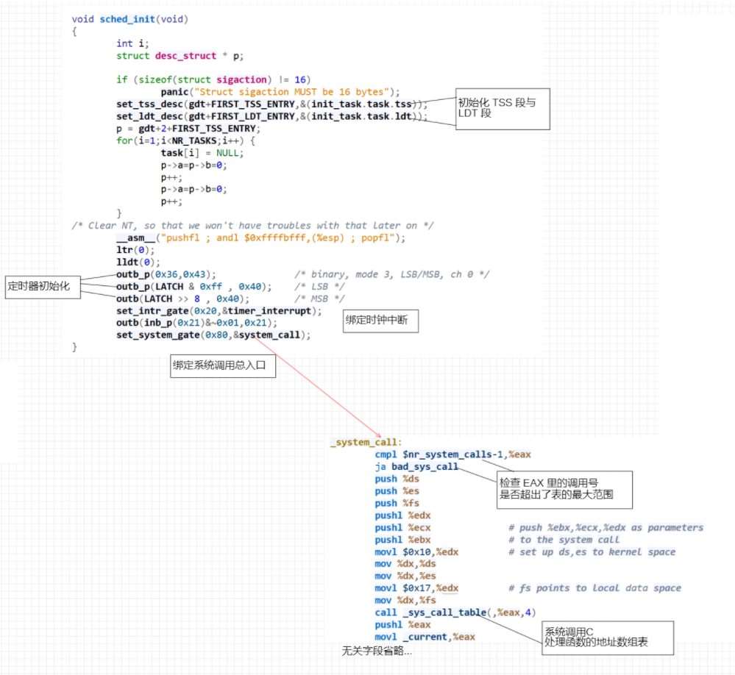Click the set_intr_gate(0x20,&timer_interrupt) line

(x=219, y=311)
